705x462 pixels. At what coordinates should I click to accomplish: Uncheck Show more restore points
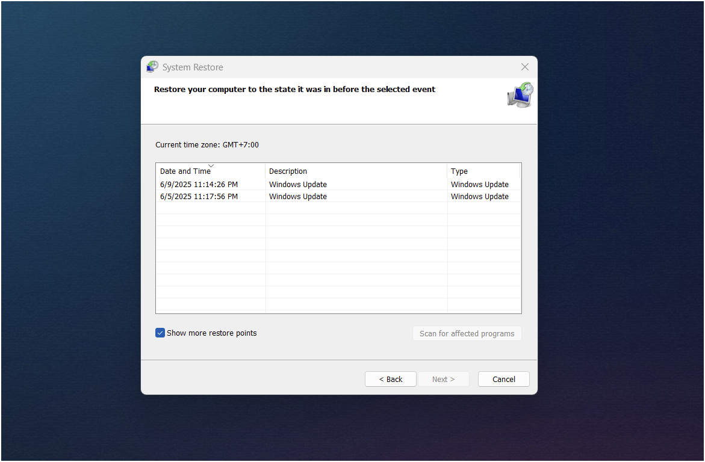[160, 333]
